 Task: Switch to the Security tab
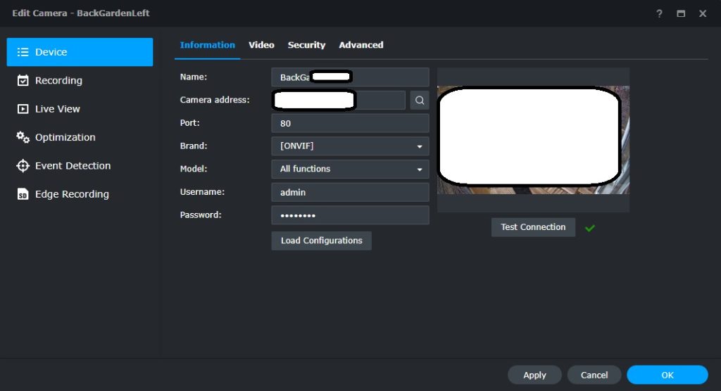click(306, 45)
